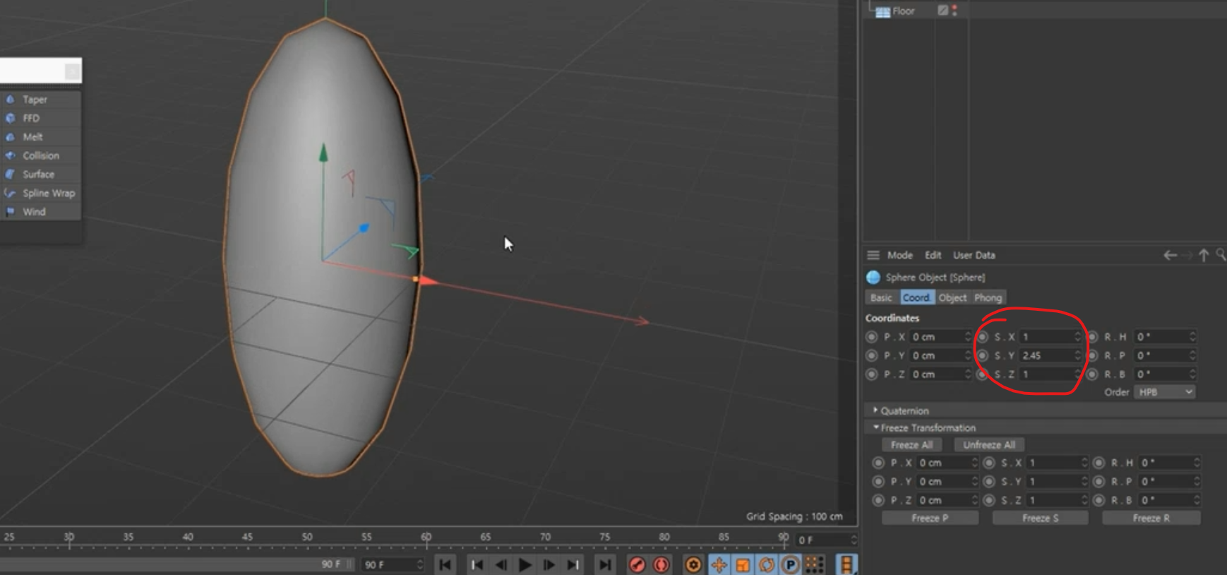This screenshot has height=575, width=1227.
Task: Click the S.Y field showing 2.45
Action: (x=1046, y=355)
